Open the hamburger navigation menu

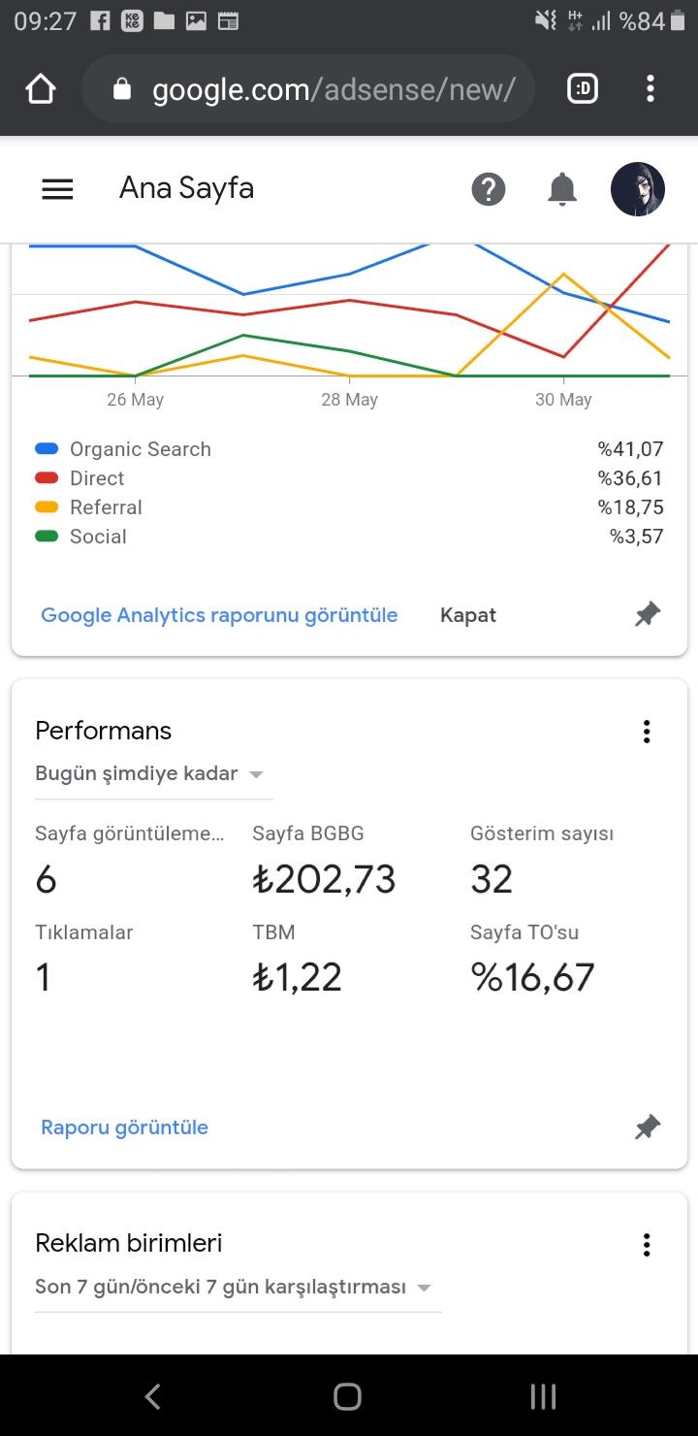coord(58,189)
